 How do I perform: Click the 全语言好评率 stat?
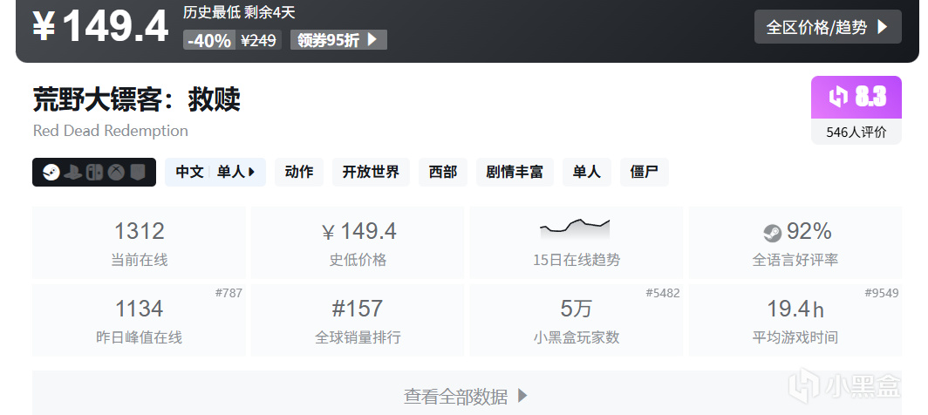[x=795, y=242]
